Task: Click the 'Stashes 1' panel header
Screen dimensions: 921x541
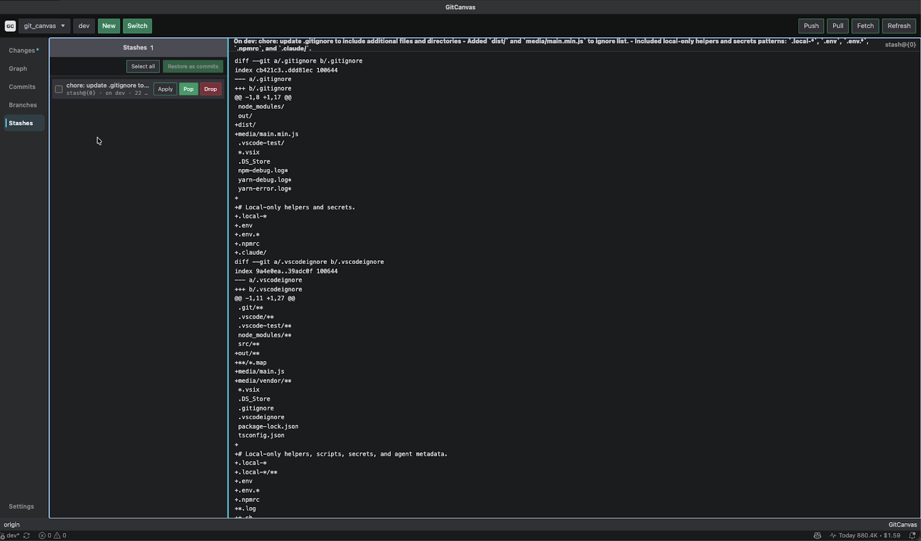Action: [138, 48]
